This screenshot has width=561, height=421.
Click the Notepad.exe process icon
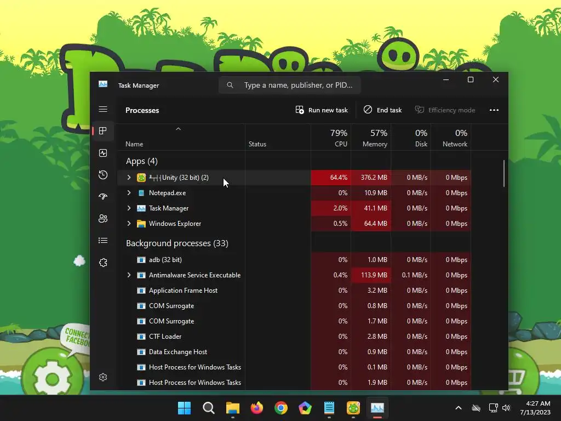(141, 193)
